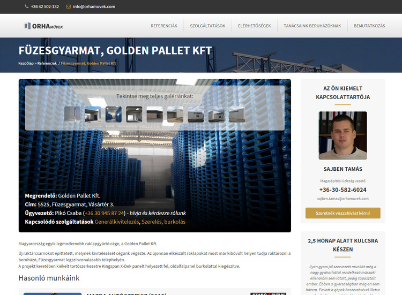Screen dimensions: 402x295
Task: Open the Szolgáltatások menu item
Action: pyautogui.click(x=207, y=26)
